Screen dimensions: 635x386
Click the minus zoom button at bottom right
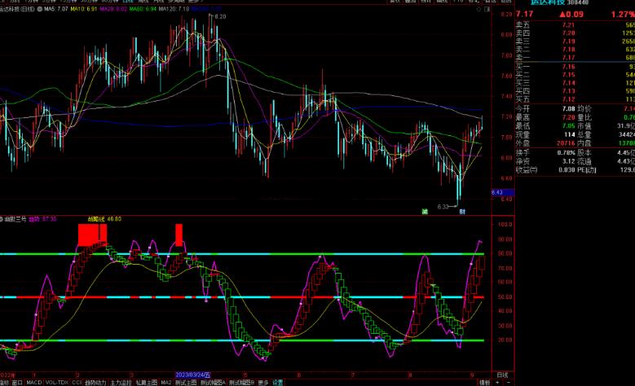[508, 383]
